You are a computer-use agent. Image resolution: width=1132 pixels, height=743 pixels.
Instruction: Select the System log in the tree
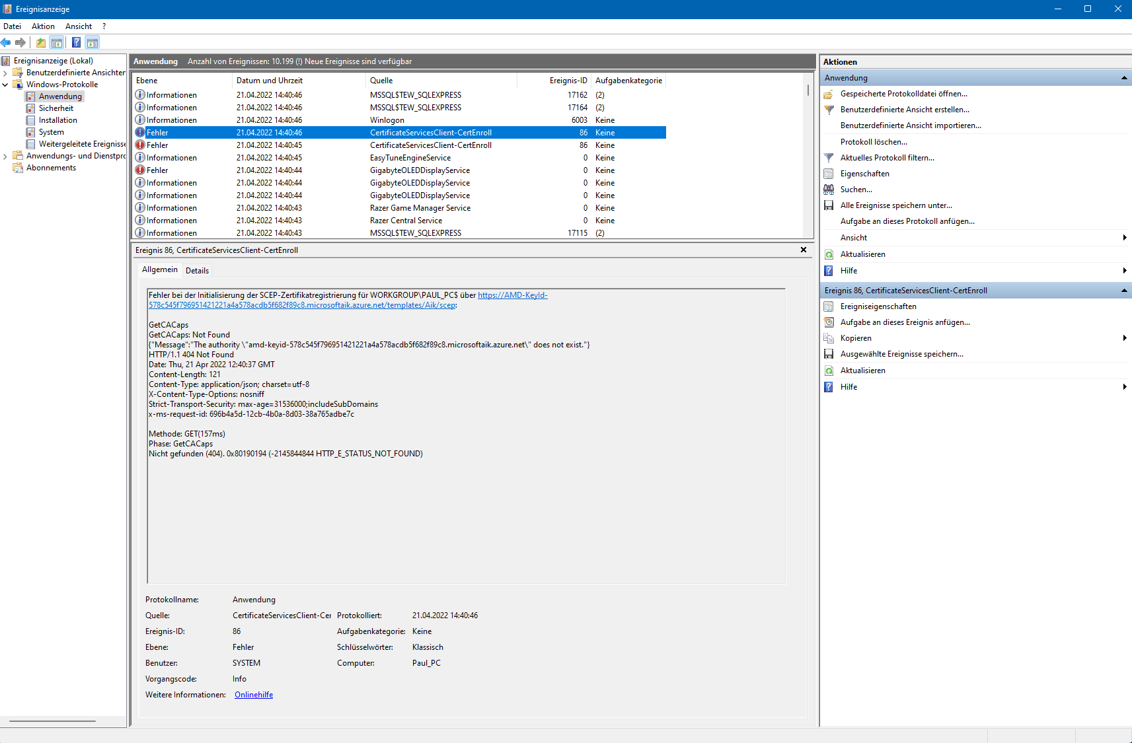coord(51,132)
